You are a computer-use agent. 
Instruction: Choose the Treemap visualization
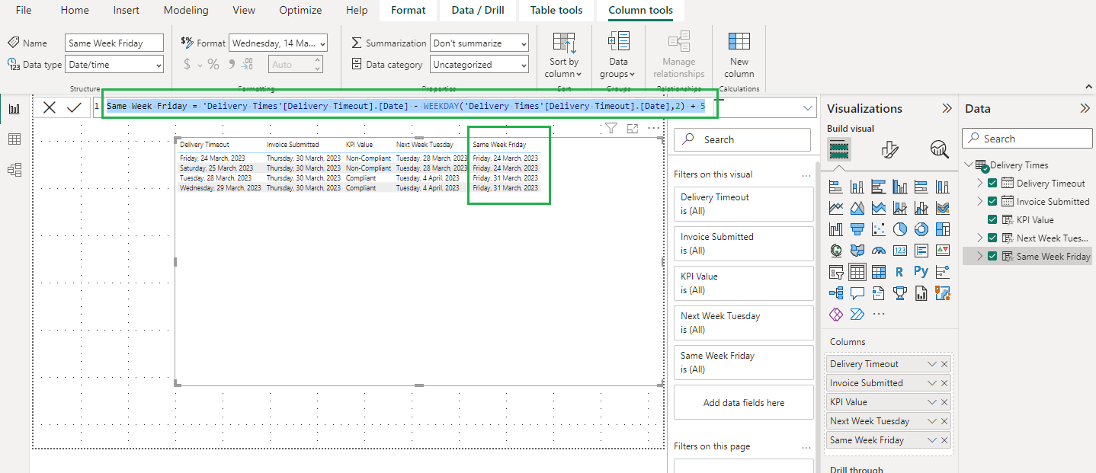coord(942,229)
